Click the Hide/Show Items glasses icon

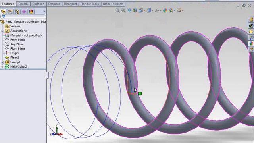pyautogui.click(x=157, y=11)
